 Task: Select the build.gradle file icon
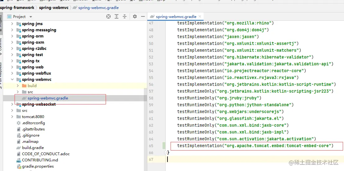pos(19,147)
